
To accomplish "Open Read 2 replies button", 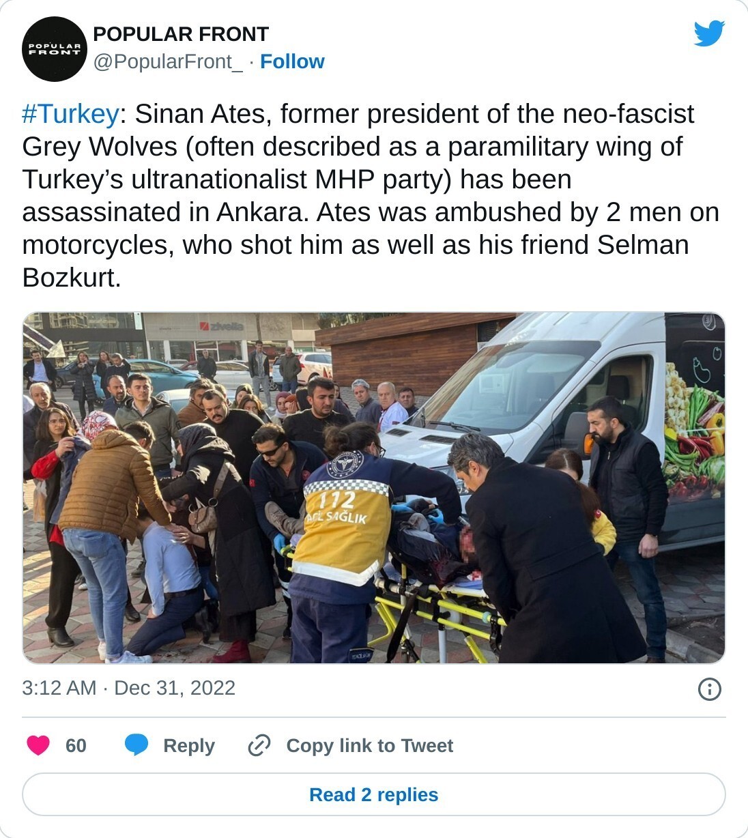I will point(374,794).
